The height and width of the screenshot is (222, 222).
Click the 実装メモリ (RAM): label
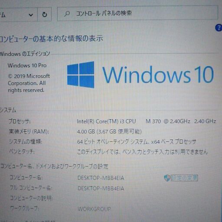coord(29,131)
